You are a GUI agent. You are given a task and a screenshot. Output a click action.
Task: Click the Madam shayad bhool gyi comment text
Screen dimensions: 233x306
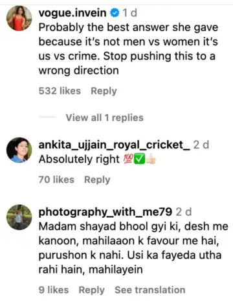[133, 248]
